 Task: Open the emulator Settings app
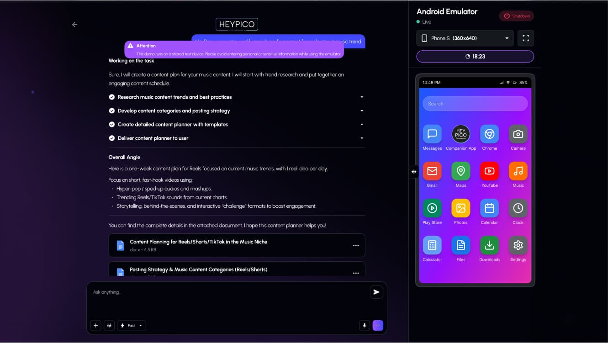tap(518, 245)
